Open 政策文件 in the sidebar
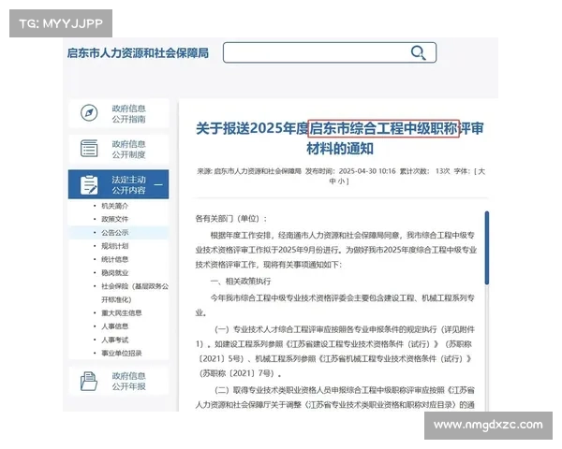Screen dimensions: 562x449 pos(114,218)
